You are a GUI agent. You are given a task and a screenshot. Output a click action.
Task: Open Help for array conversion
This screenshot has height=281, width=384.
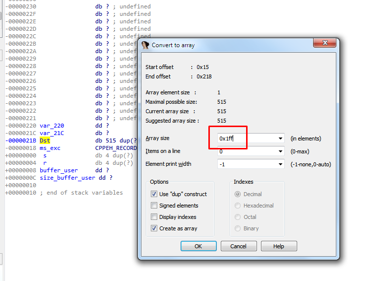click(x=278, y=246)
